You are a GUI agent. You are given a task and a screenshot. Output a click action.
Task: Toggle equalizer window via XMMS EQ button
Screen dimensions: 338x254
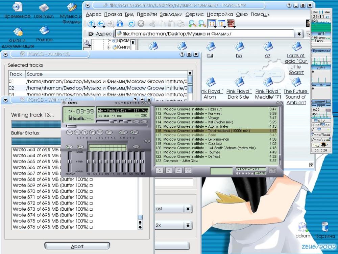(136, 122)
